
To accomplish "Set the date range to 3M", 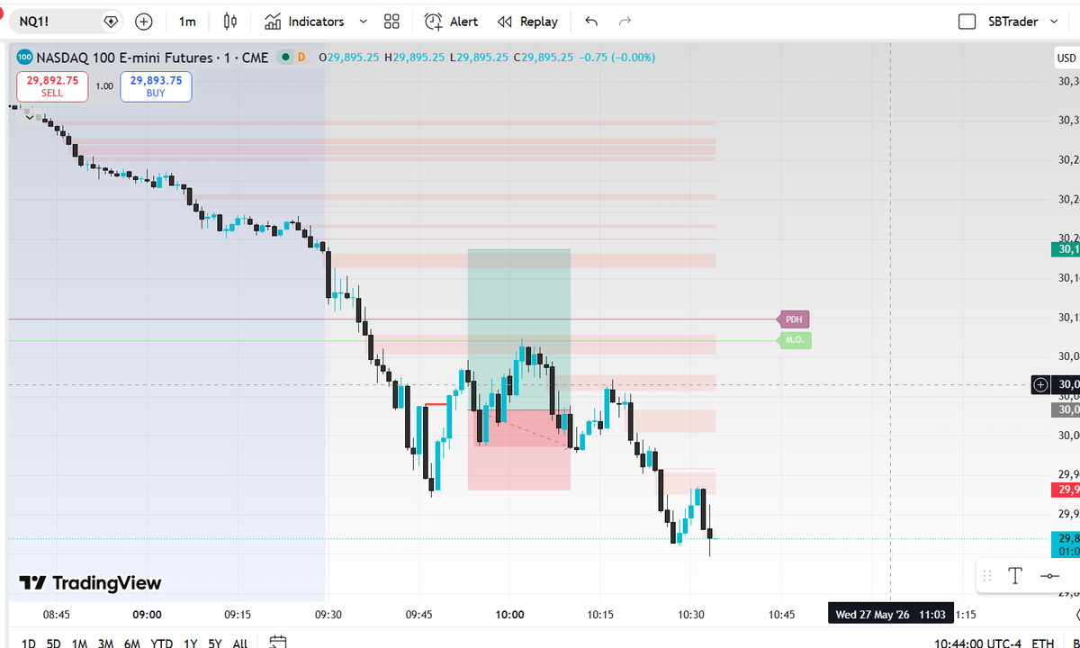I will point(106,643).
